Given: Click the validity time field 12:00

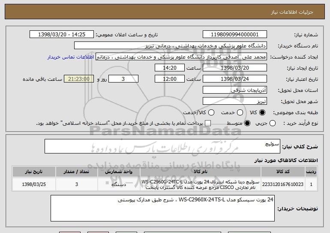Looking at the screenshot, I should coord(170,79).
